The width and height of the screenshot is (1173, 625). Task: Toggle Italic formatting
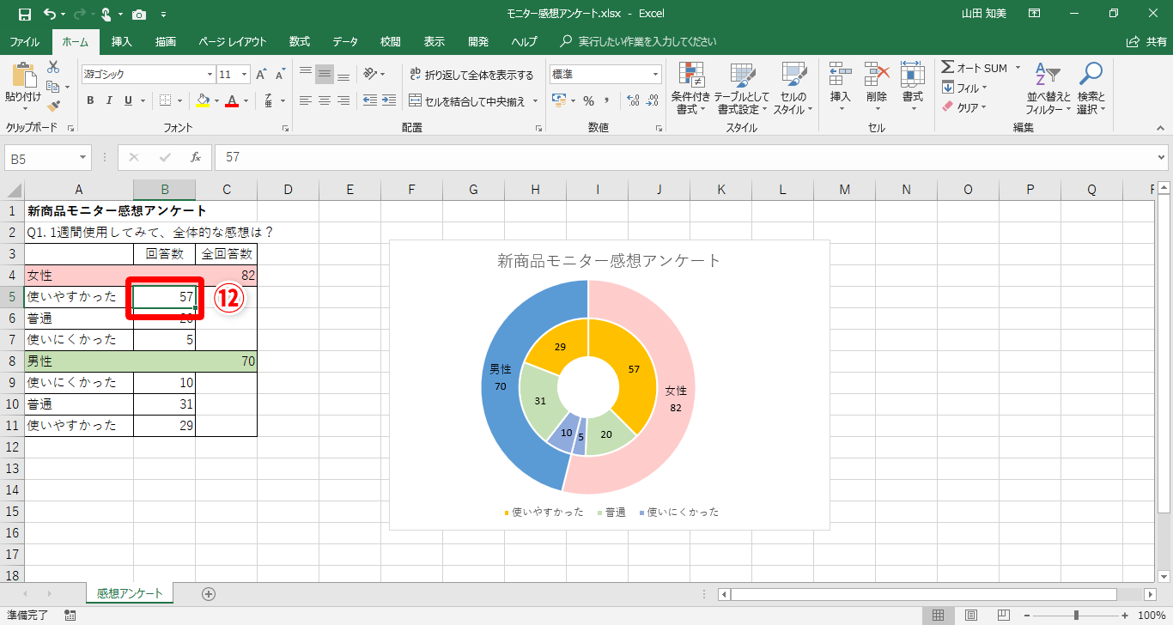click(109, 100)
